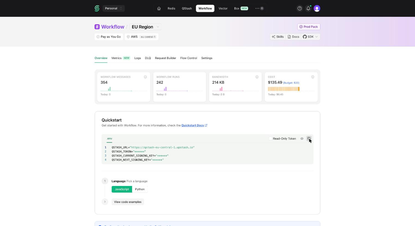Click the QSTASH_URL value text
This screenshot has height=226, width=415.
tap(162, 147)
